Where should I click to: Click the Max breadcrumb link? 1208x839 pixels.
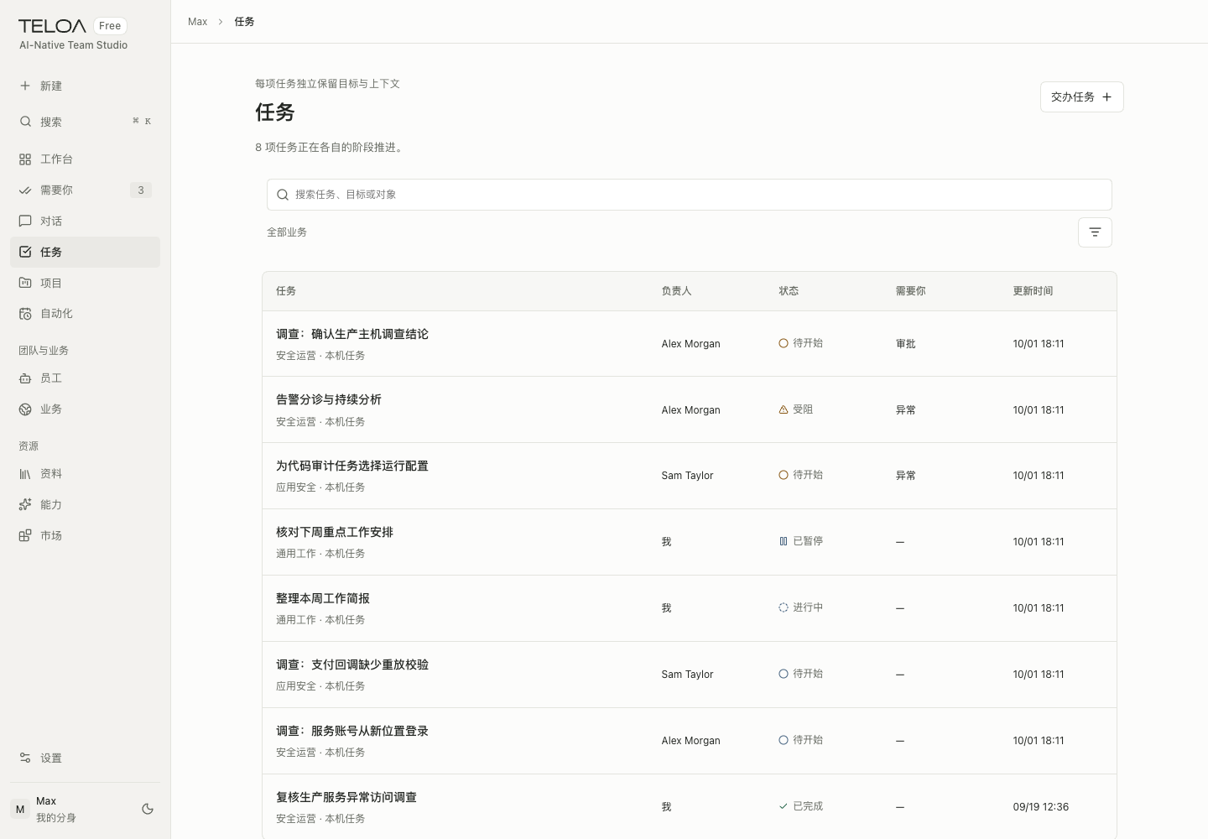point(197,22)
